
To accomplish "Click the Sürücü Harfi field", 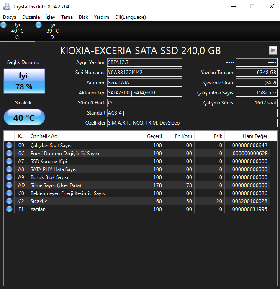I will (145, 103).
